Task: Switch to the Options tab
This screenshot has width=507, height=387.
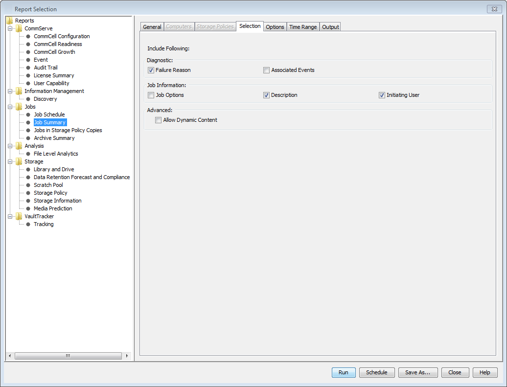Action: pos(275,26)
